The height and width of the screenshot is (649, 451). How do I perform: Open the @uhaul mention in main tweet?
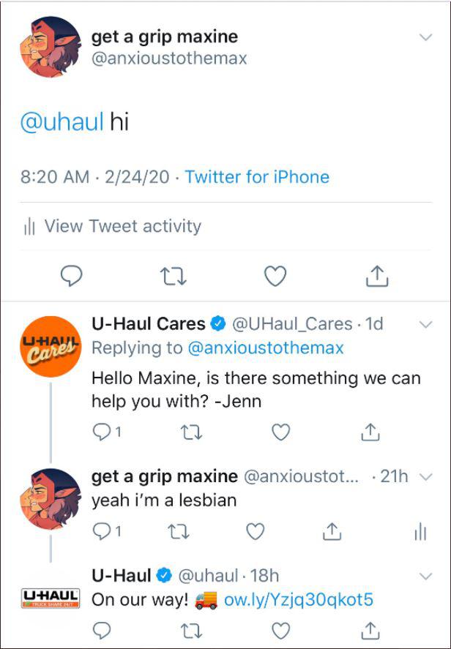coord(61,121)
